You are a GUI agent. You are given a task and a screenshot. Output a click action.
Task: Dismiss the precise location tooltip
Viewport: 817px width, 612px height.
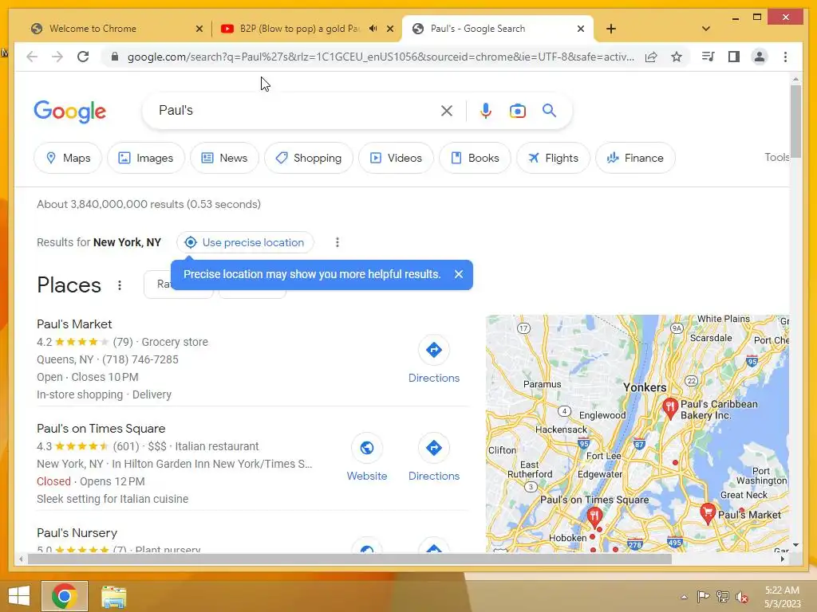(459, 274)
